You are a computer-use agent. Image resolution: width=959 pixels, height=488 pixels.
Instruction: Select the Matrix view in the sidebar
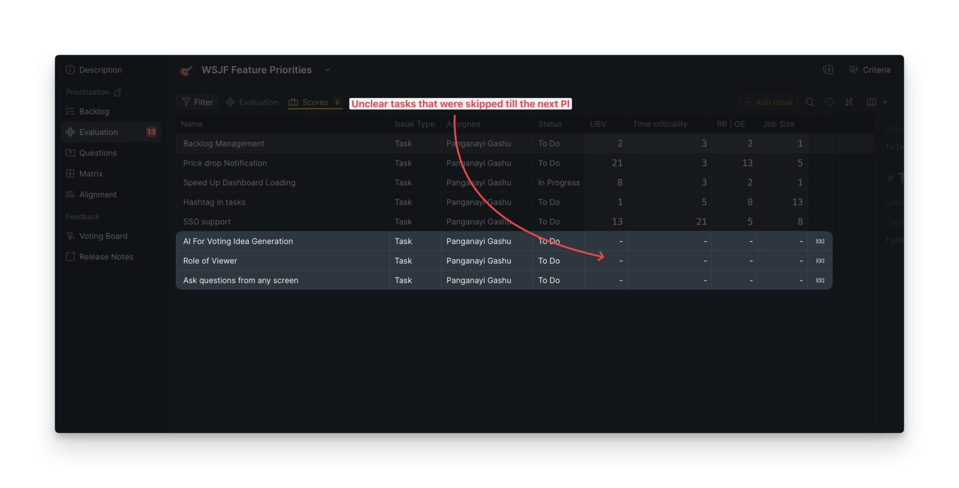[x=91, y=174]
